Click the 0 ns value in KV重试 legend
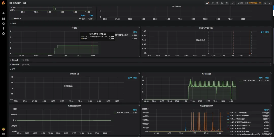 click(x=135, y=113)
